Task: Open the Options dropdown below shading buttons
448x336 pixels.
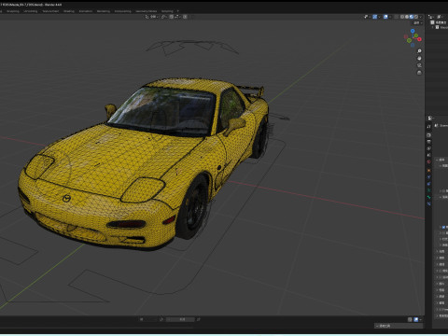Action: [418, 23]
